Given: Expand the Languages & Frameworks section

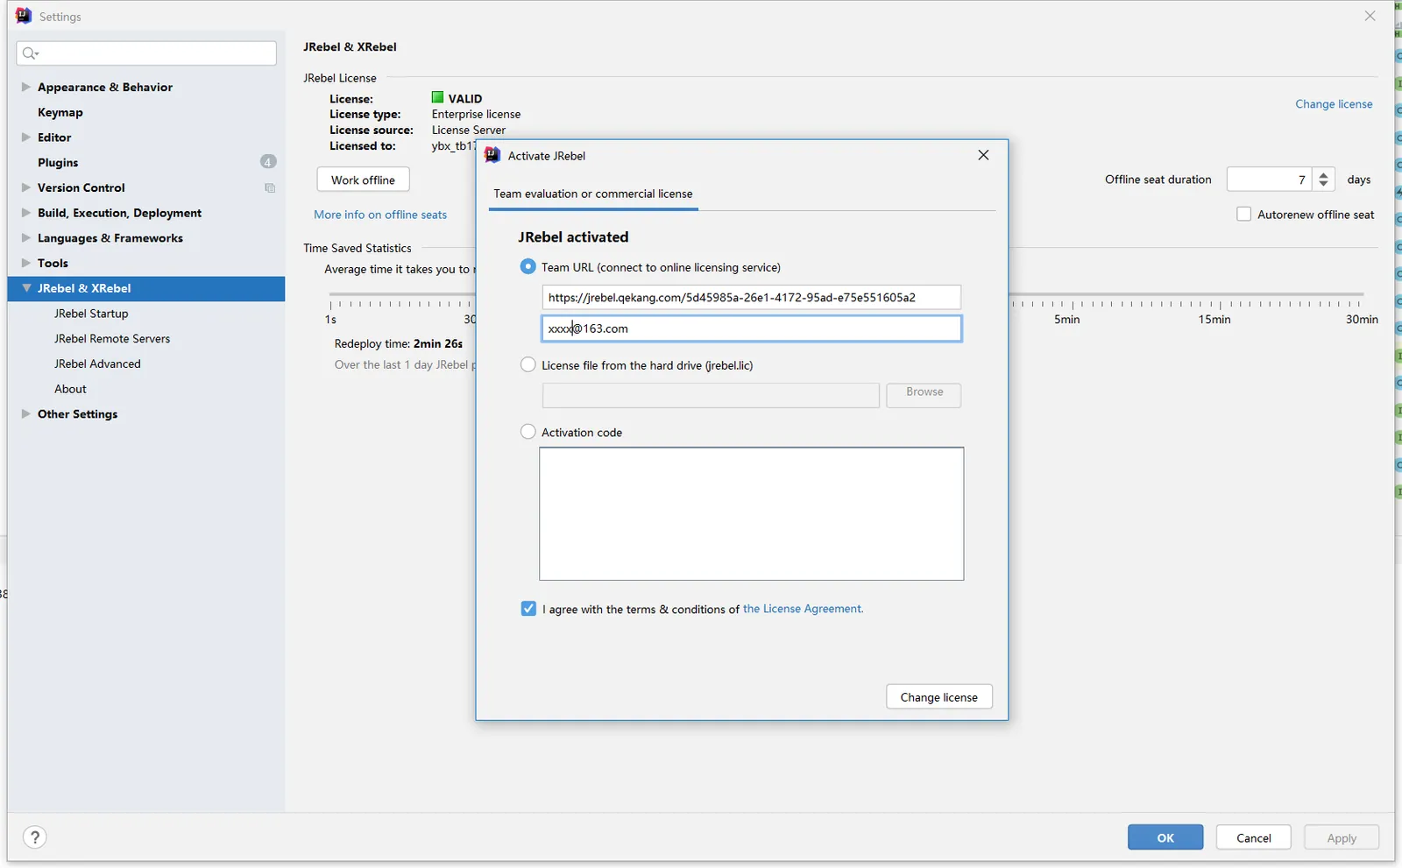Looking at the screenshot, I should tap(25, 237).
